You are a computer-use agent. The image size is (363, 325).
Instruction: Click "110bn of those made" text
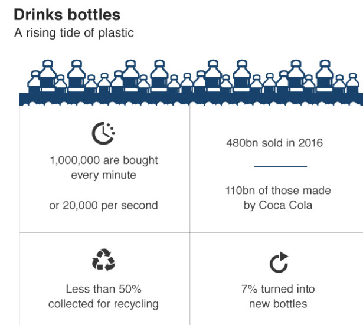[277, 191]
